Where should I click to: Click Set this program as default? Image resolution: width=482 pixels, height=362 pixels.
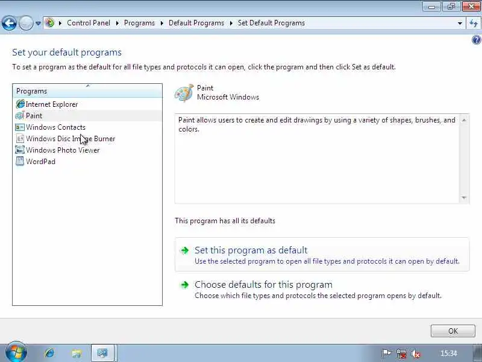pos(322,255)
